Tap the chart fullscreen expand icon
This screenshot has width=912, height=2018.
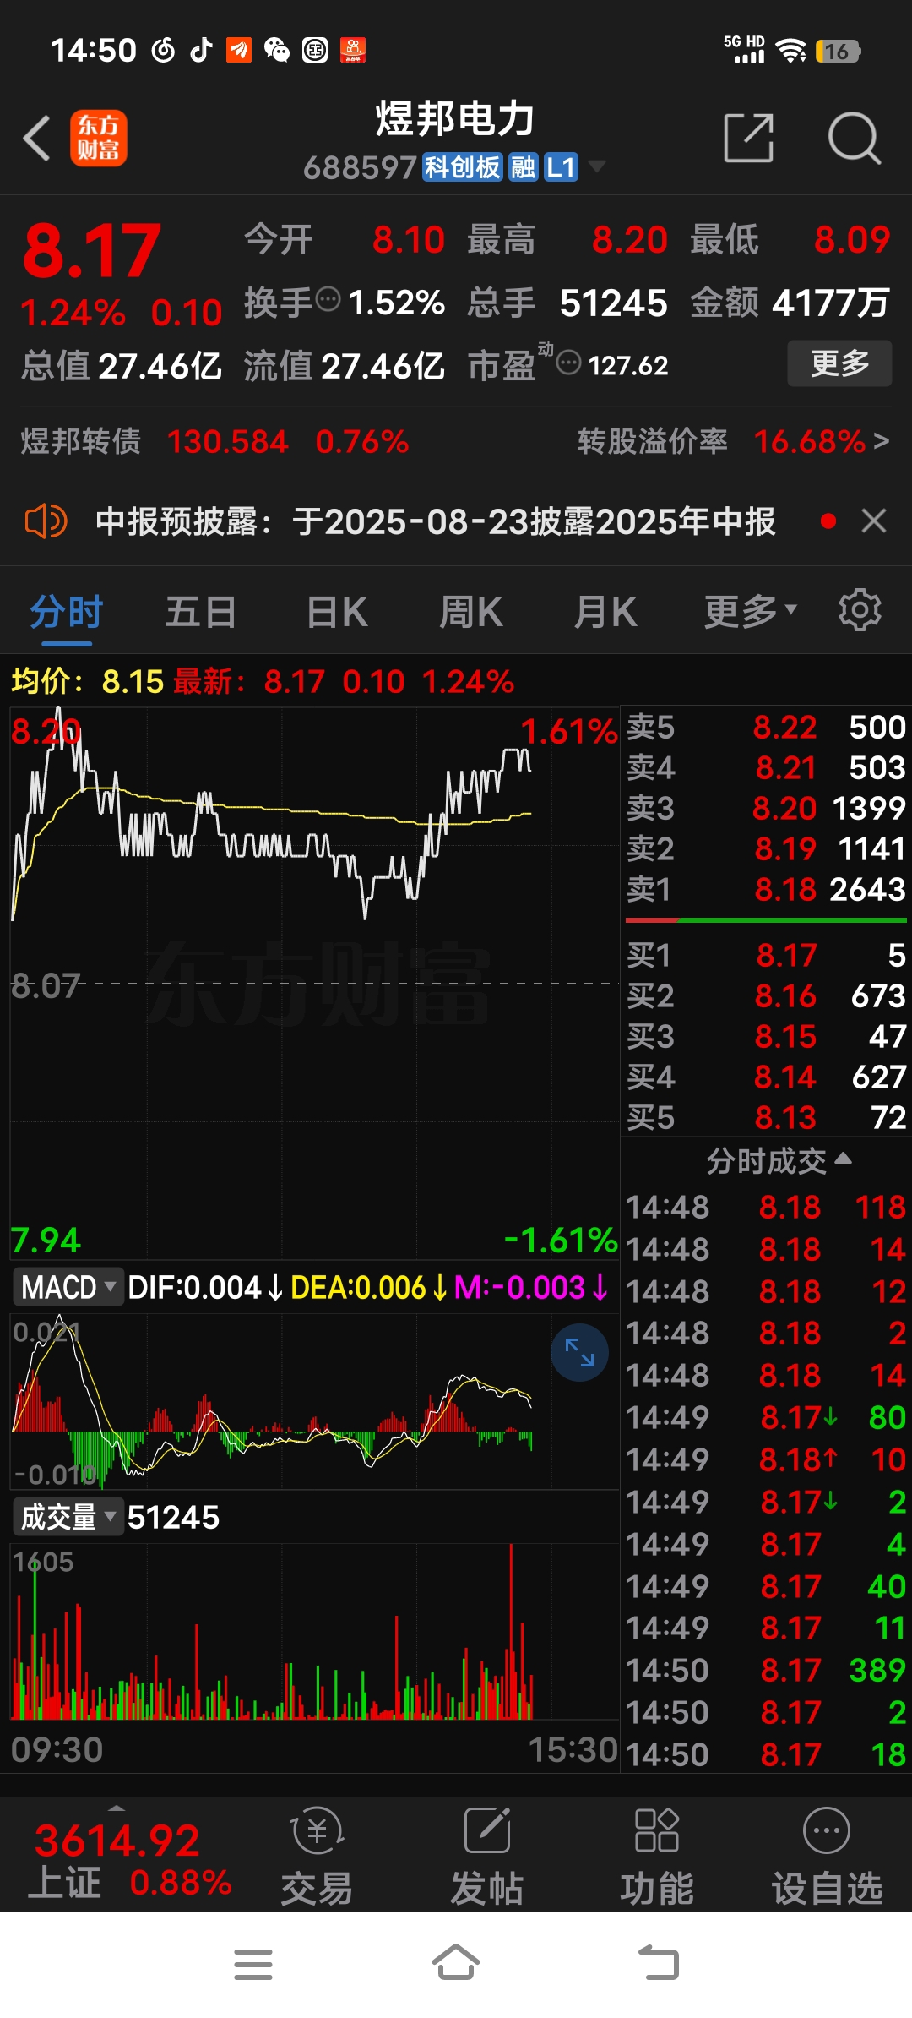579,1353
